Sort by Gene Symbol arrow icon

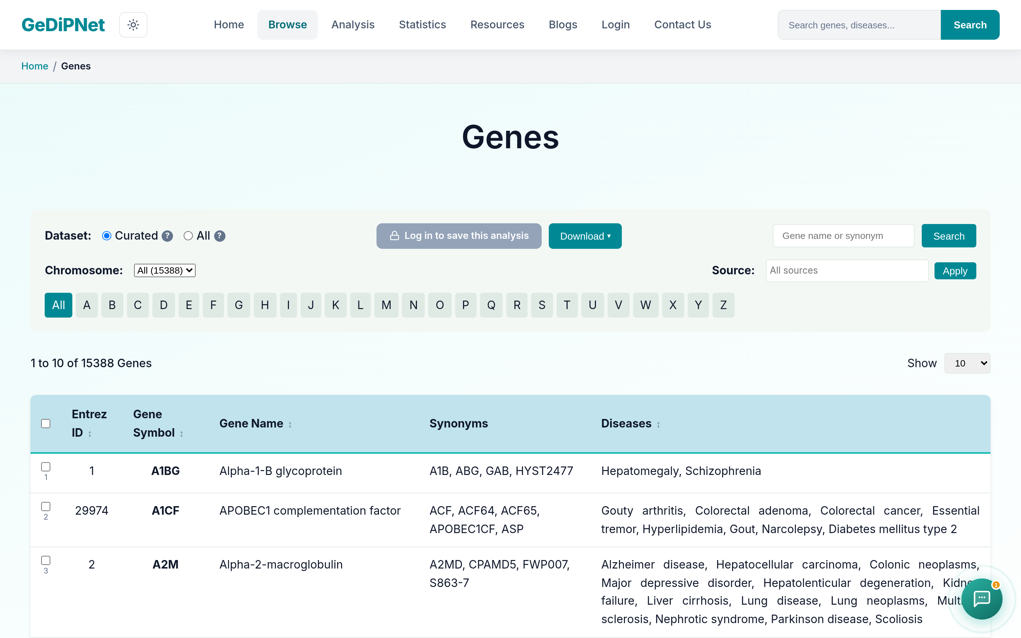(182, 434)
